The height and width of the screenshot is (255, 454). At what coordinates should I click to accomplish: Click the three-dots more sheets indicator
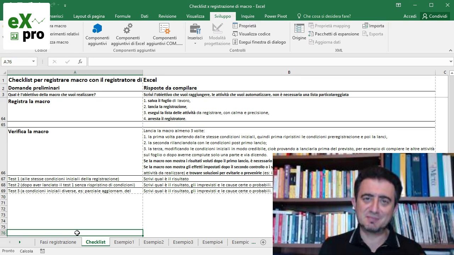pos(253,242)
